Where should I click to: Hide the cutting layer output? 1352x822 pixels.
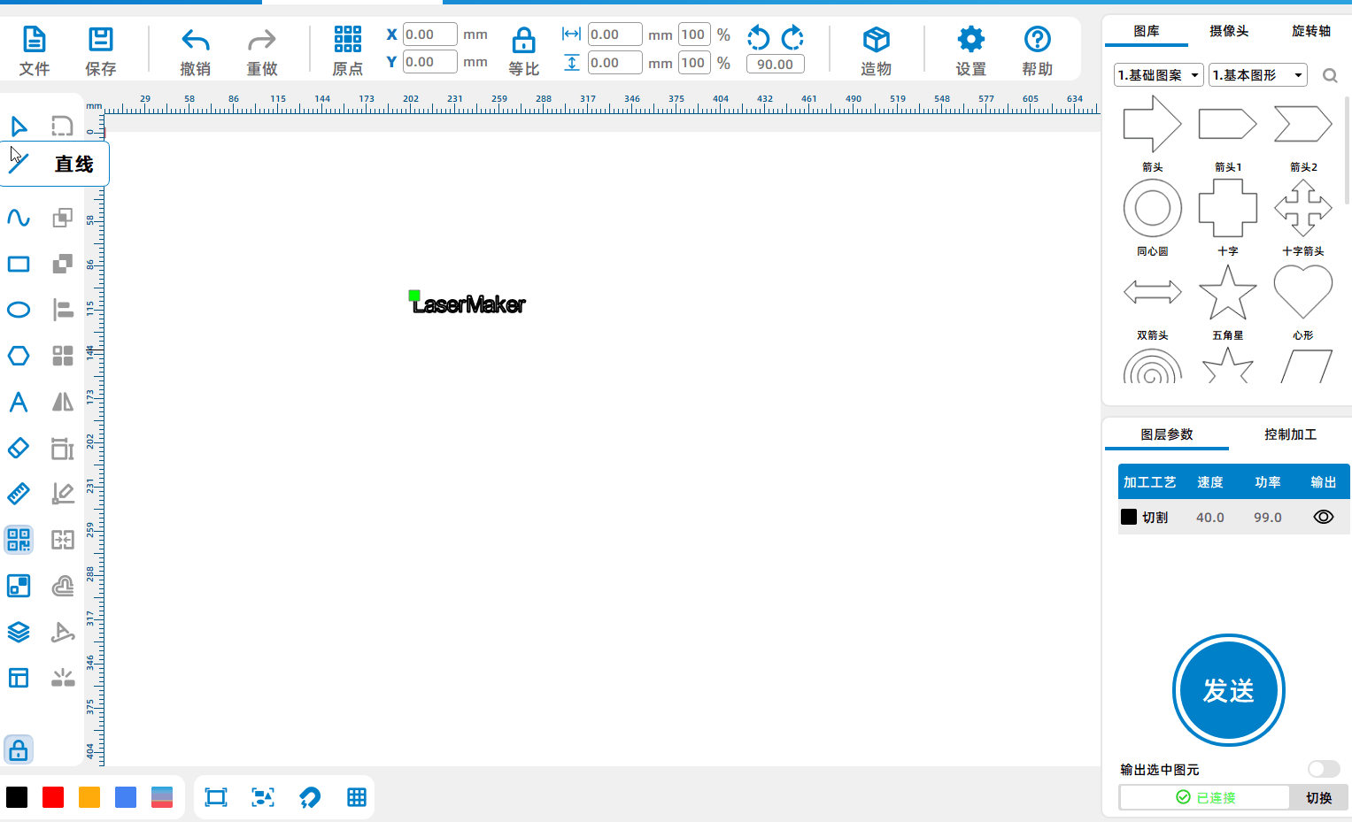[1323, 518]
